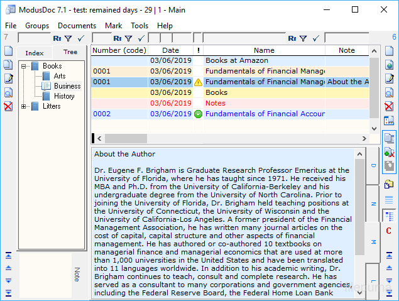Click the yellow warning icon in selected row
The image size is (399, 301).
point(198,82)
